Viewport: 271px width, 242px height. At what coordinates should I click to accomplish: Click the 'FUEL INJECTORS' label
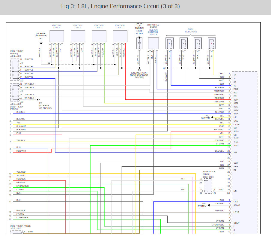pyautogui.click(x=191, y=30)
